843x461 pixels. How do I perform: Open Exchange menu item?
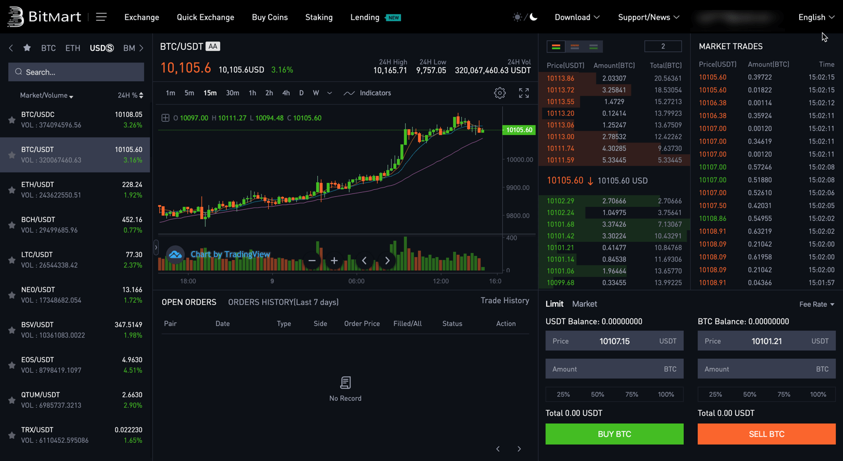142,17
